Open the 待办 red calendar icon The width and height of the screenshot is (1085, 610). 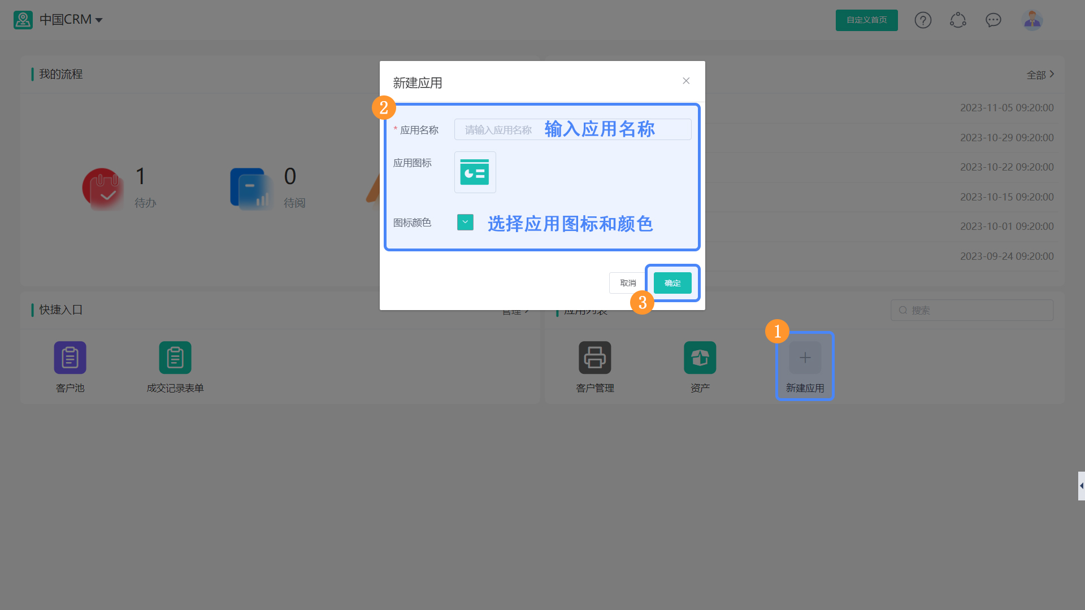(x=103, y=189)
